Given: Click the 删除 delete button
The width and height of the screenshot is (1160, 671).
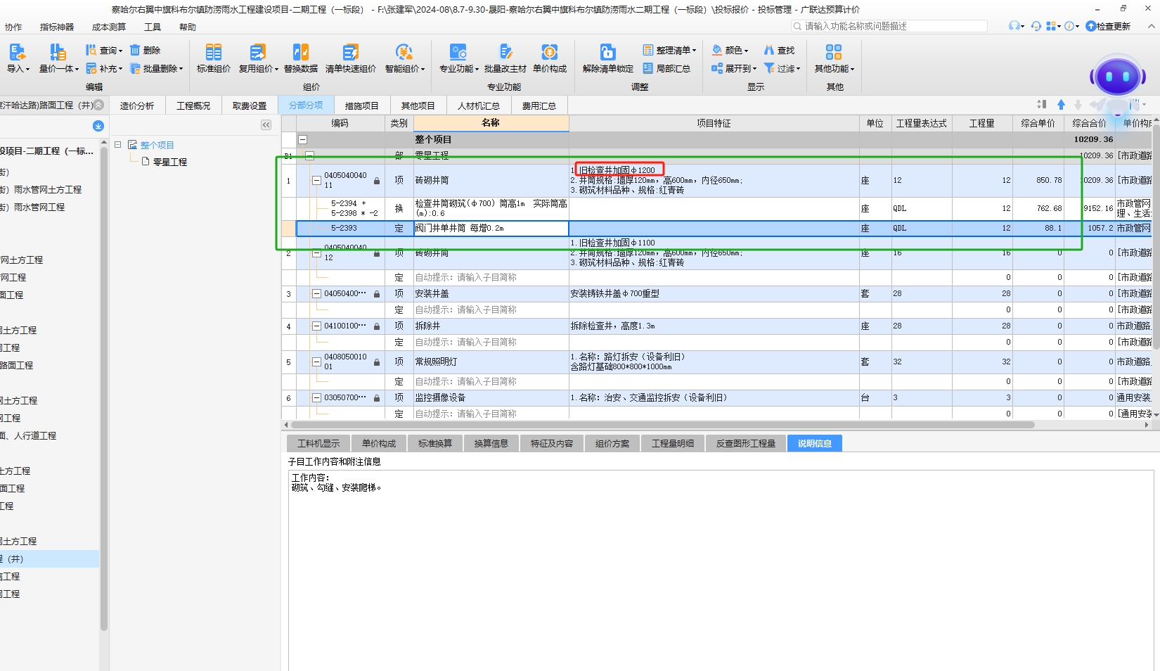Looking at the screenshot, I should 146,50.
